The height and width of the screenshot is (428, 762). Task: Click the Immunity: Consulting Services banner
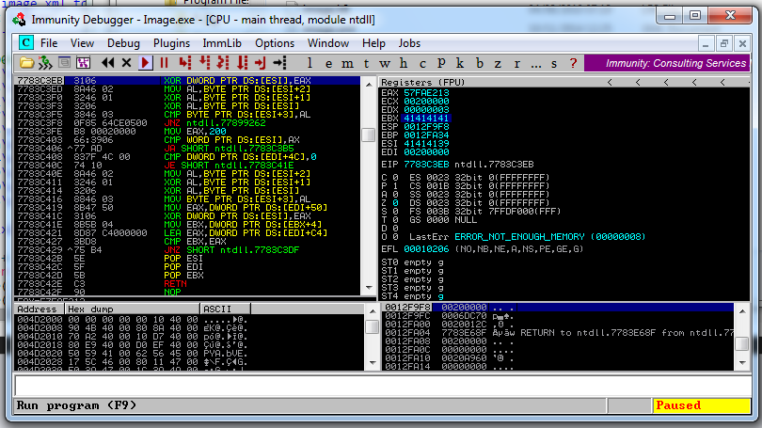(x=668, y=63)
